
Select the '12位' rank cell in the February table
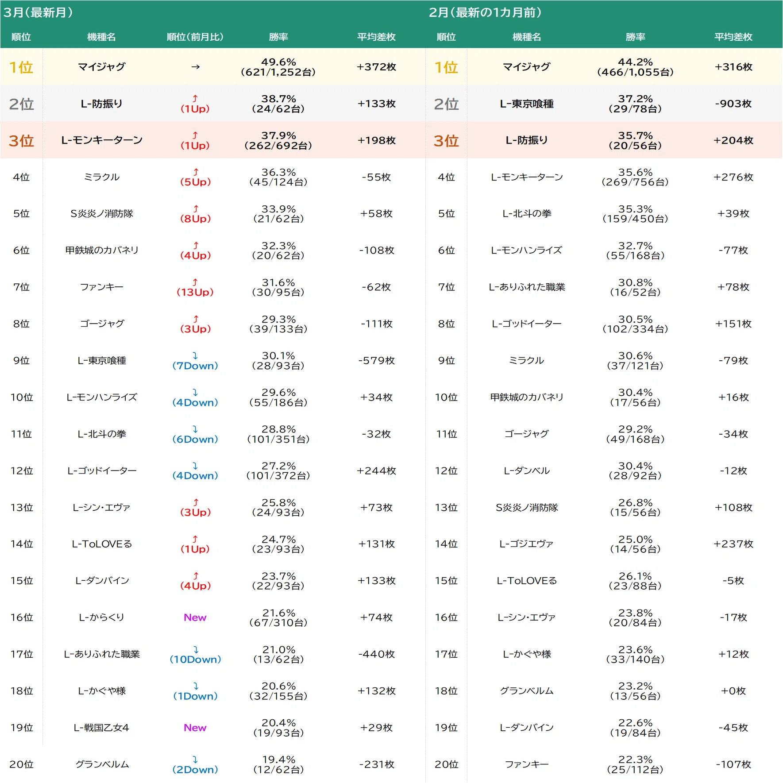point(446,471)
